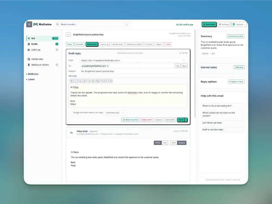Screen dimensions: 272x204
Task: Select Draft a concise reply suggestion
Action: pos(222,129)
